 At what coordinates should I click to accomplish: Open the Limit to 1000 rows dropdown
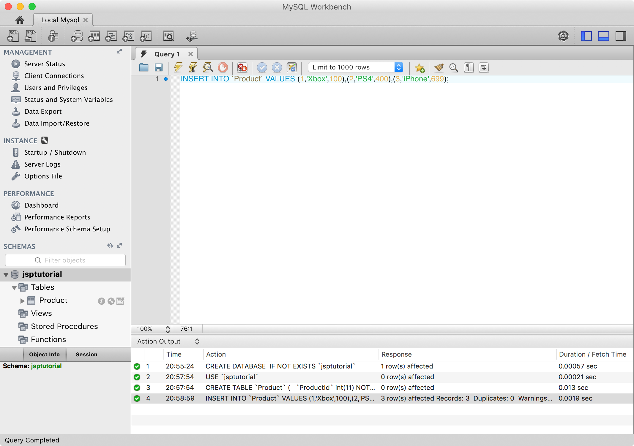[x=355, y=67]
